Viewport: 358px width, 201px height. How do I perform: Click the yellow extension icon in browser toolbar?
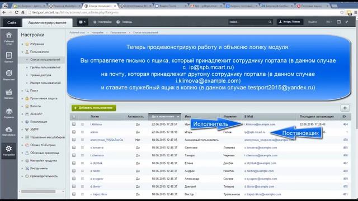pos(349,12)
